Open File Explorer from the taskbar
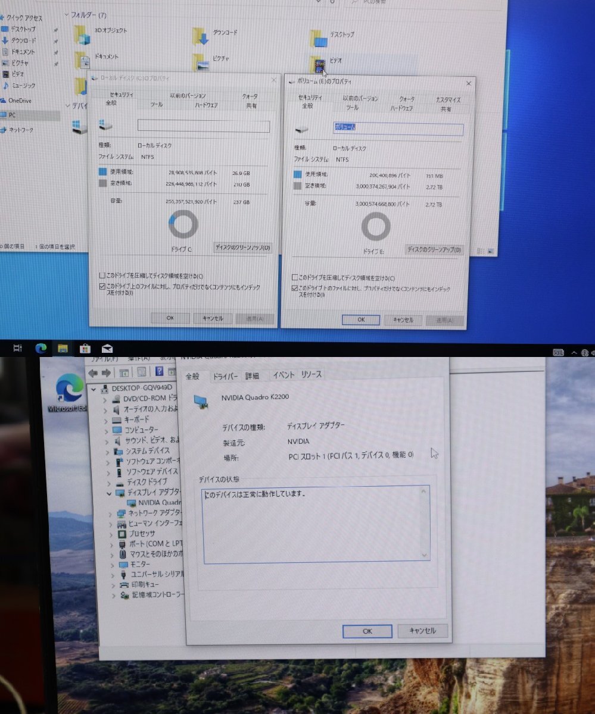This screenshot has height=714, width=595. point(63,349)
